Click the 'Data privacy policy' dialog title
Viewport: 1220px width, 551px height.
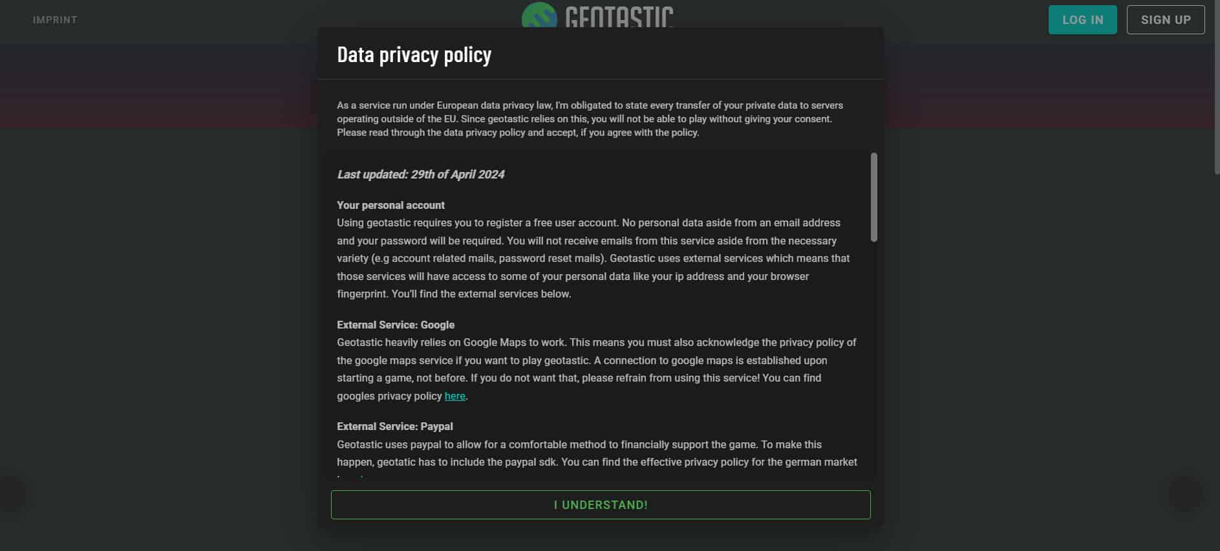pyautogui.click(x=414, y=55)
